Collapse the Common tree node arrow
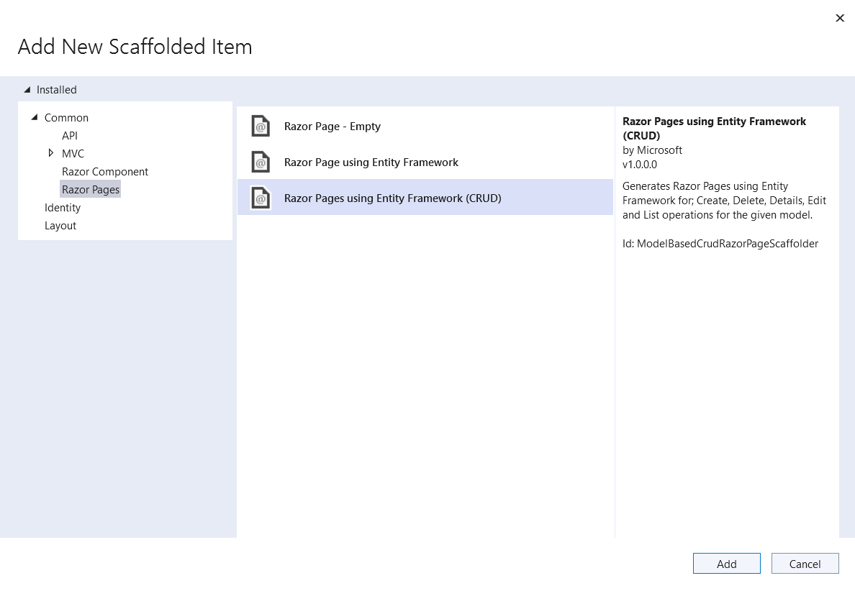This screenshot has height=591, width=855. [35, 117]
